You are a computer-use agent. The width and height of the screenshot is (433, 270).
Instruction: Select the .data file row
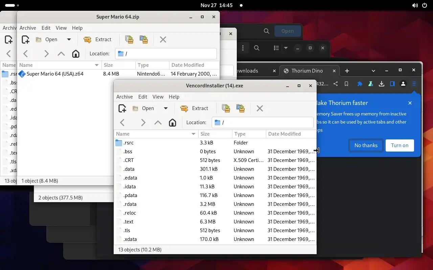215,169
